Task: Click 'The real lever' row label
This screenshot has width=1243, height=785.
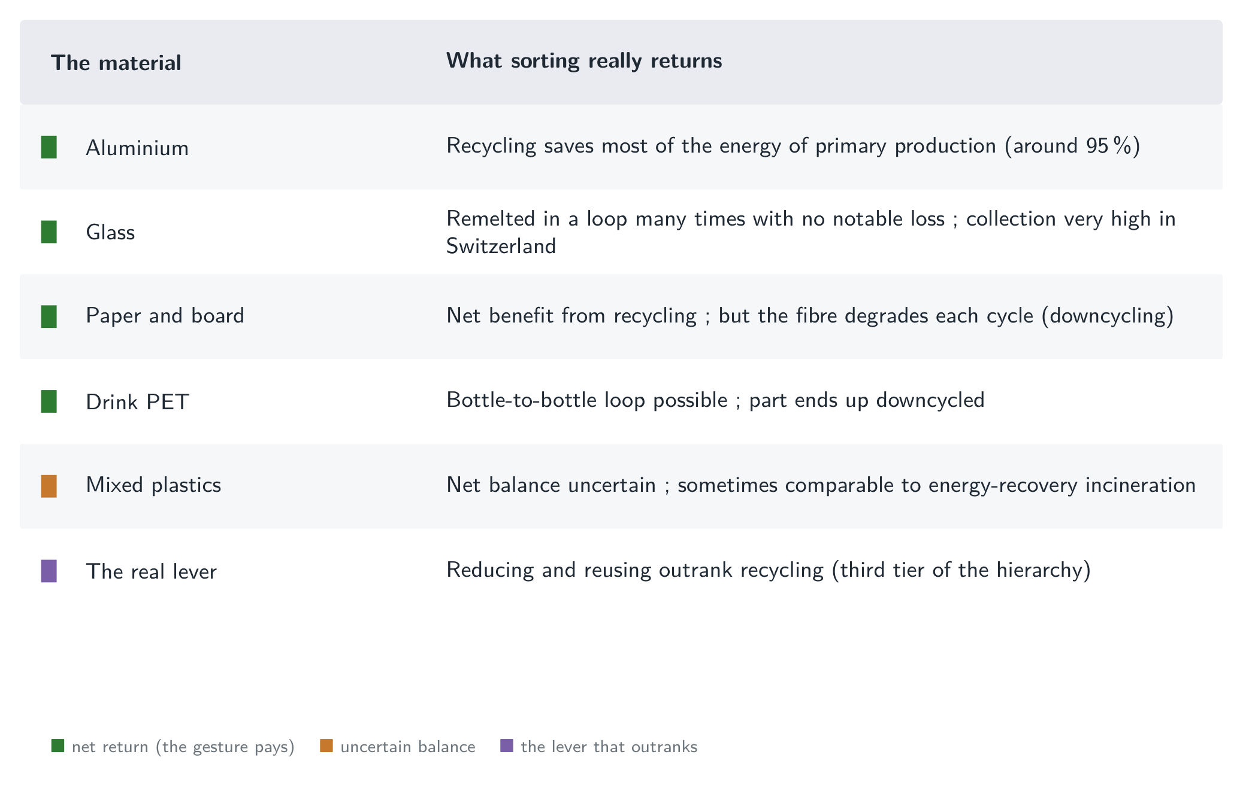Action: click(151, 571)
